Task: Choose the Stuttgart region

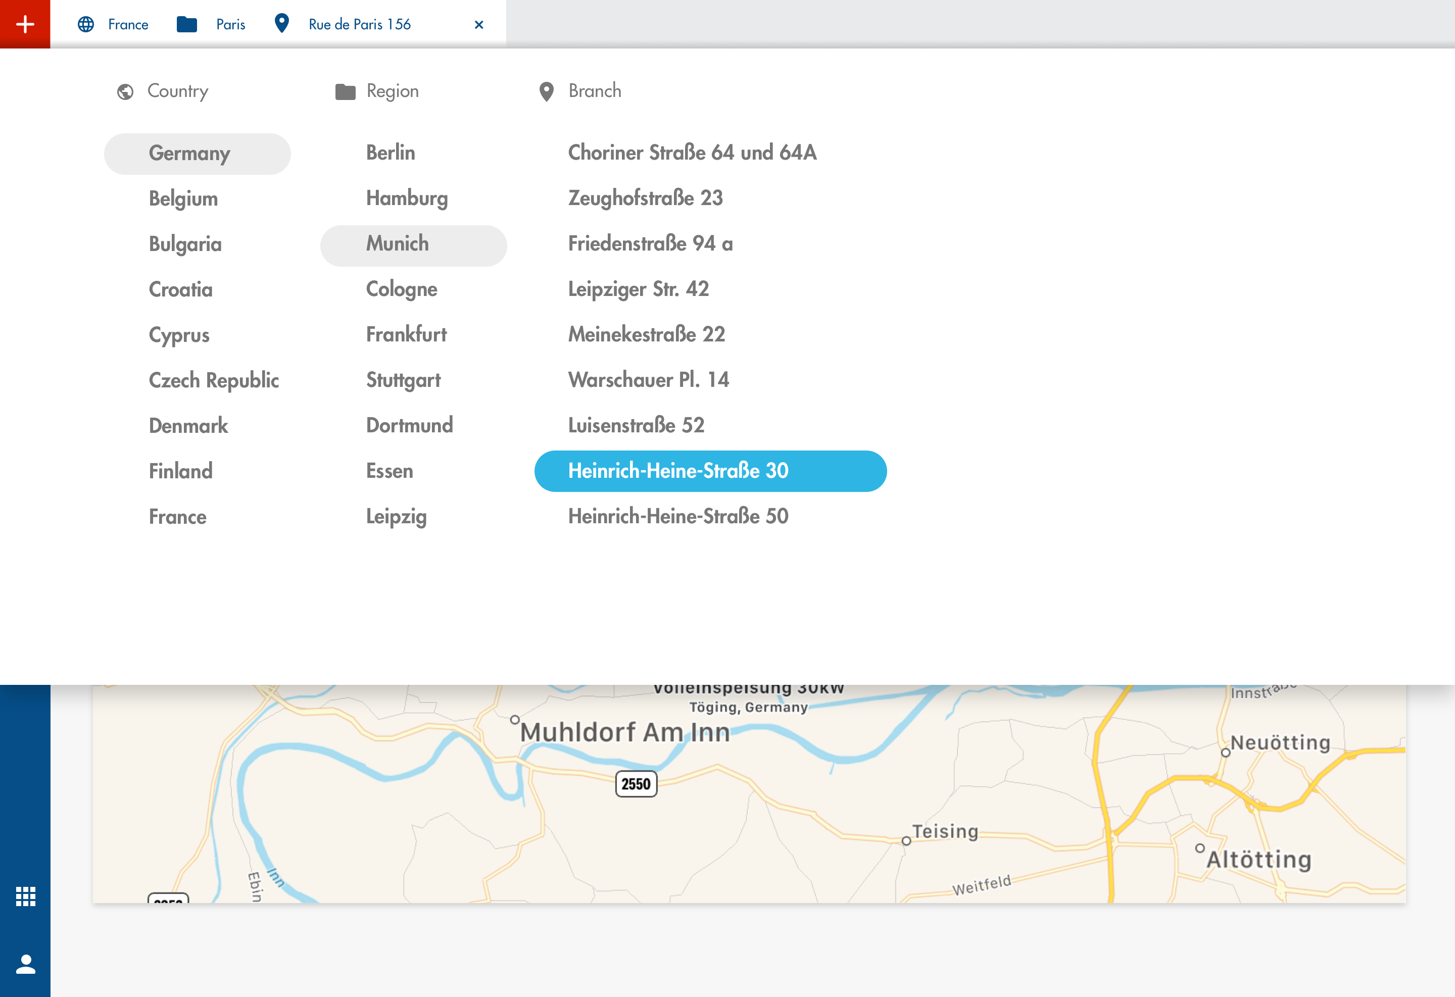Action: tap(403, 380)
